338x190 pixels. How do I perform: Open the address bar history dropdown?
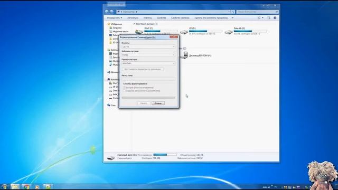click(x=229, y=12)
